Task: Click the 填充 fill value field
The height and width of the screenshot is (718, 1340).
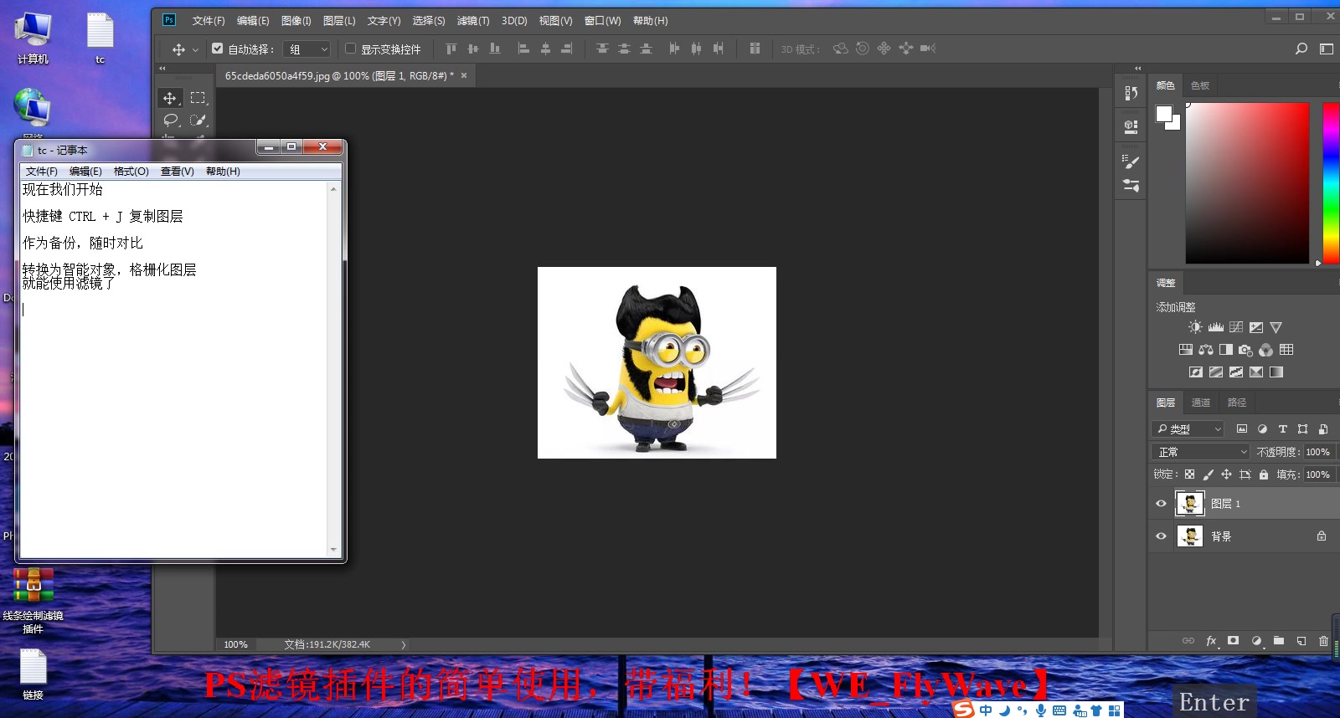Action: 1319,474
